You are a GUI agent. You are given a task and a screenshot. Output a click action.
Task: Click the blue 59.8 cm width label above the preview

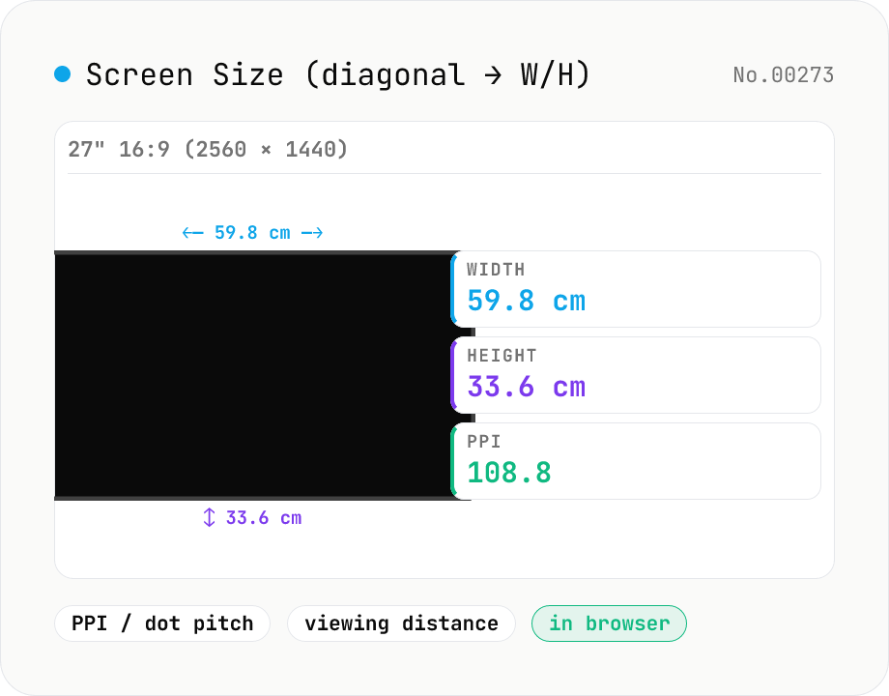click(253, 233)
